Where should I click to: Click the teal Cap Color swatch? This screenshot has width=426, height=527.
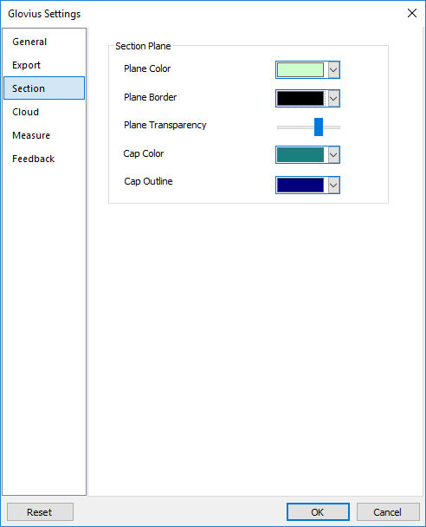(x=300, y=154)
